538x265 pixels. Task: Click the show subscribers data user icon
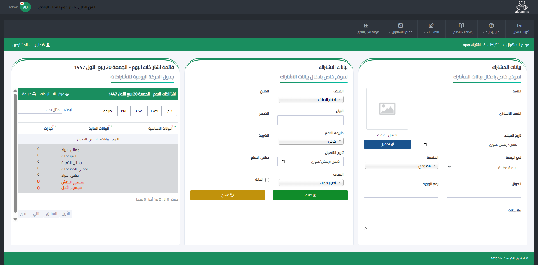(48, 45)
